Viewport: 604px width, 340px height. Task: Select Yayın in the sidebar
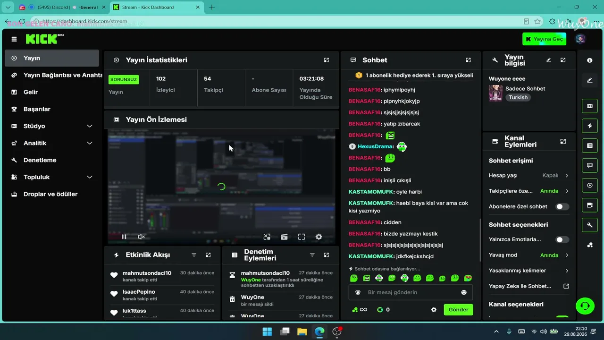[52, 58]
